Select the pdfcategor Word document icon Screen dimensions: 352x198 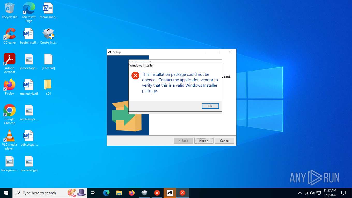click(x=29, y=138)
